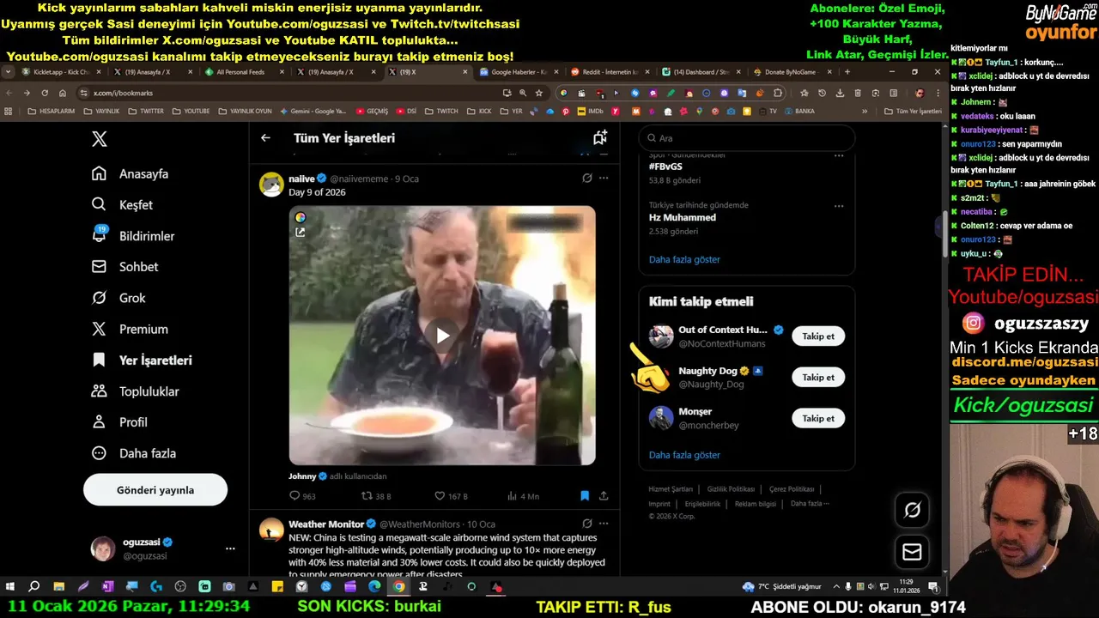1099x618 pixels.
Task: Open the YAYINLIK OYUN bookmarks folder
Action: point(245,111)
